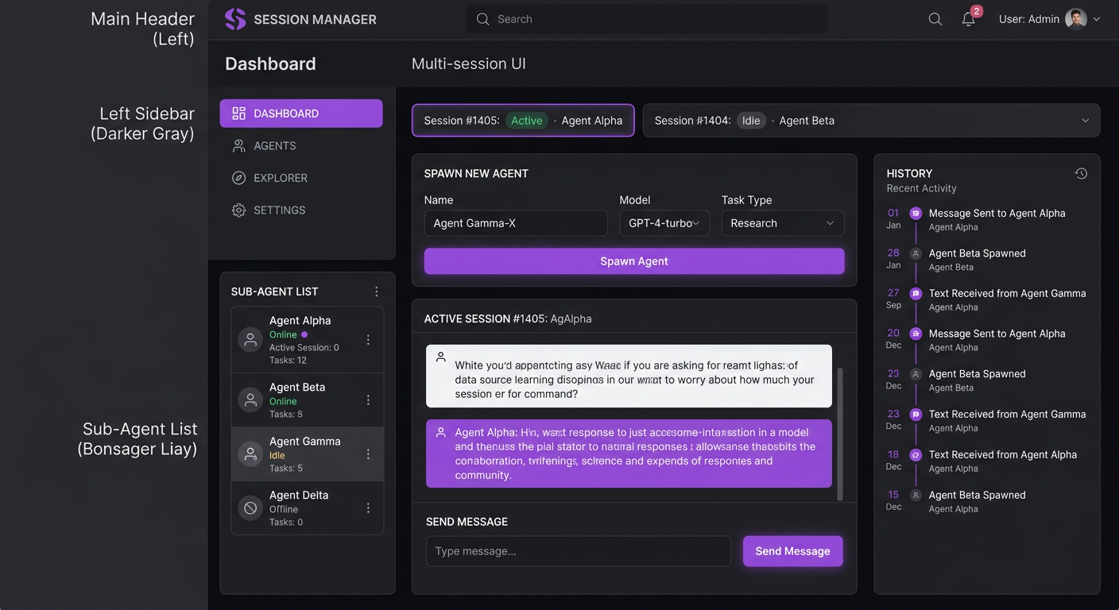Click 'Message Sent to Agent Alpha' dated 20 Dec
This screenshot has height=610, width=1119.
997,334
